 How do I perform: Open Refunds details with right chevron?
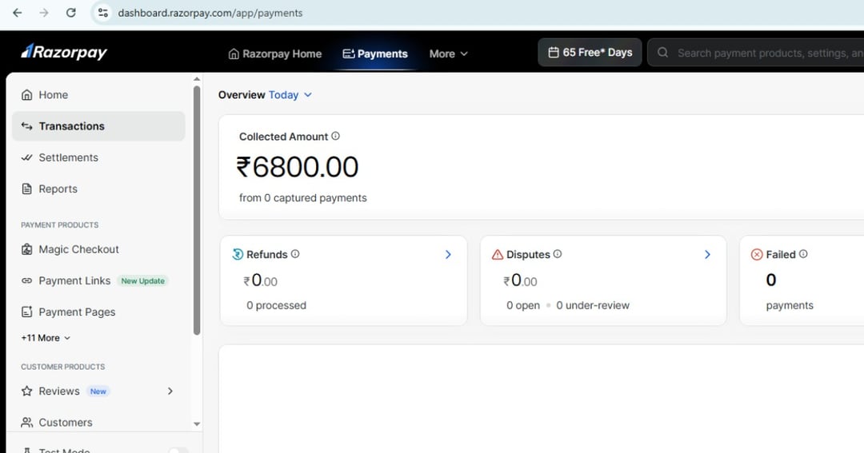pos(448,254)
